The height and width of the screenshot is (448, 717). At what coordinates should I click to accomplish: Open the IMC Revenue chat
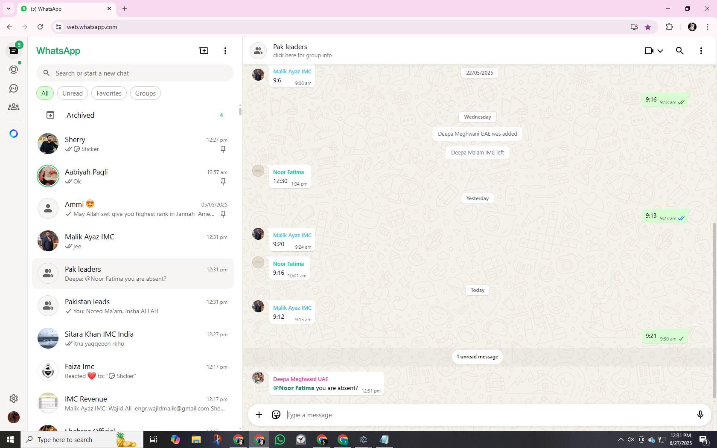pyautogui.click(x=133, y=403)
